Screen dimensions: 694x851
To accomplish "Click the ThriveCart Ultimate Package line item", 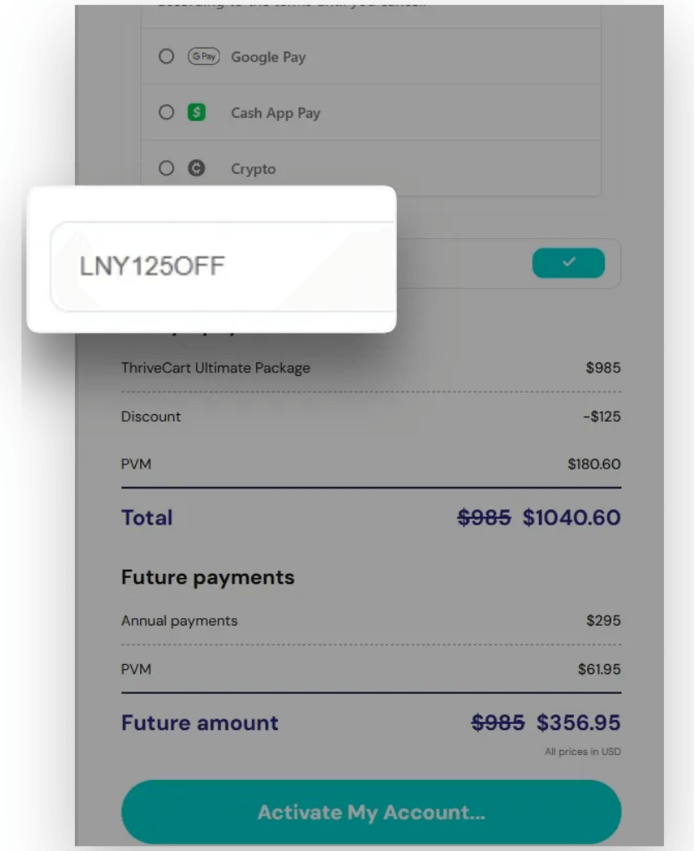I will (x=370, y=367).
